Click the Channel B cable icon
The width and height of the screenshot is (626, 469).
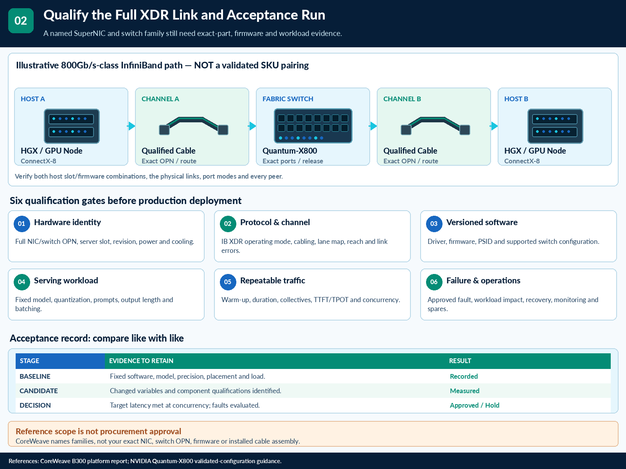435,125
